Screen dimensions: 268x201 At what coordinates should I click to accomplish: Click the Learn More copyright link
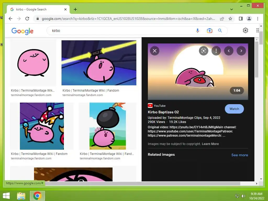(210, 144)
